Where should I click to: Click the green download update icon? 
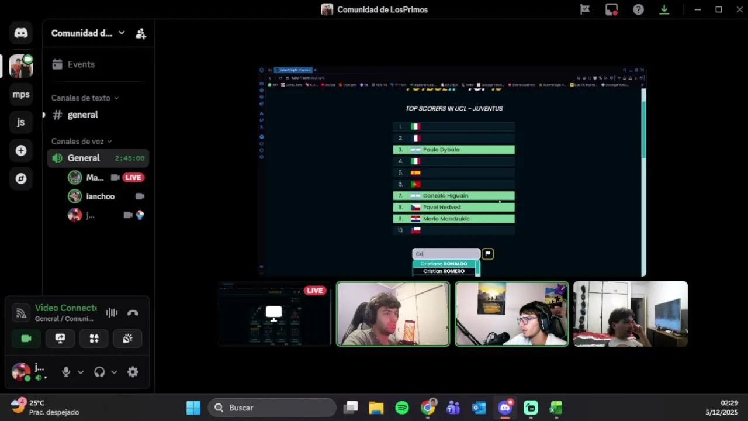[x=664, y=9]
